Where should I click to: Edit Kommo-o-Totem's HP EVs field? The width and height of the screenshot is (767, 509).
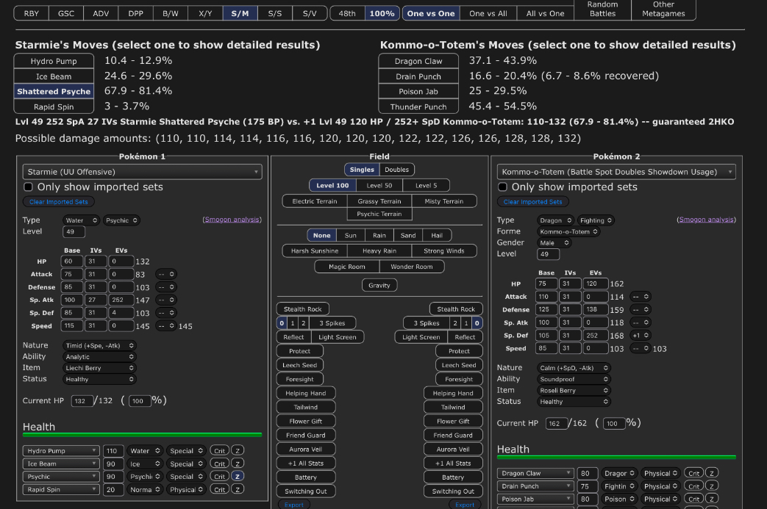(596, 284)
